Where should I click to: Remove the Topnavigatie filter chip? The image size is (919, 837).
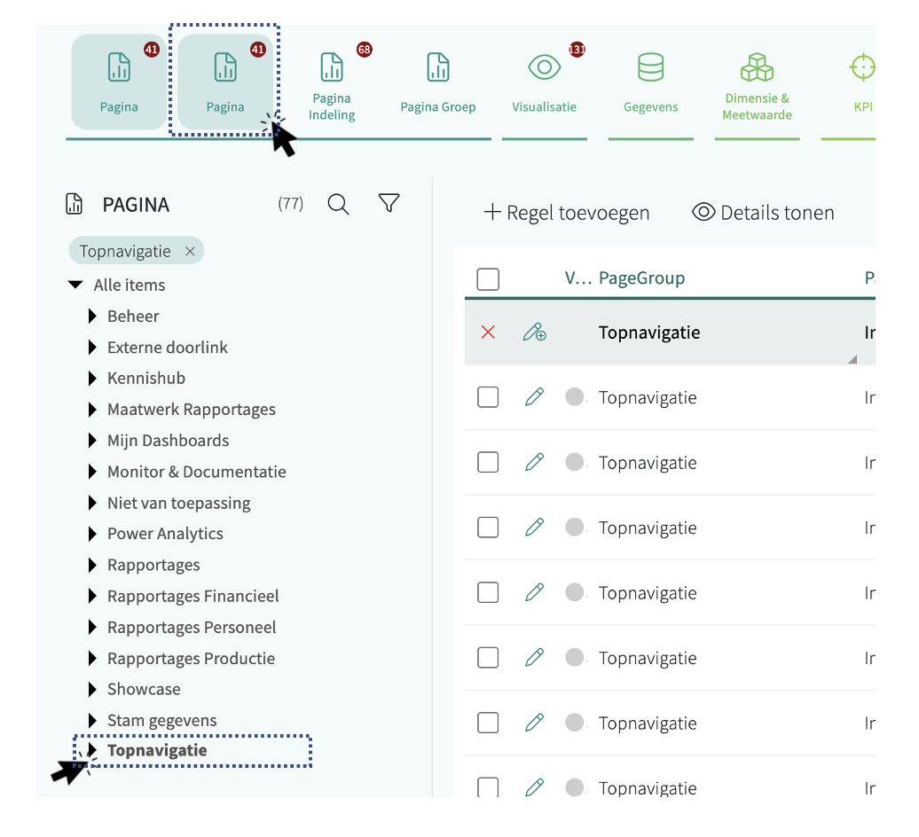190,252
